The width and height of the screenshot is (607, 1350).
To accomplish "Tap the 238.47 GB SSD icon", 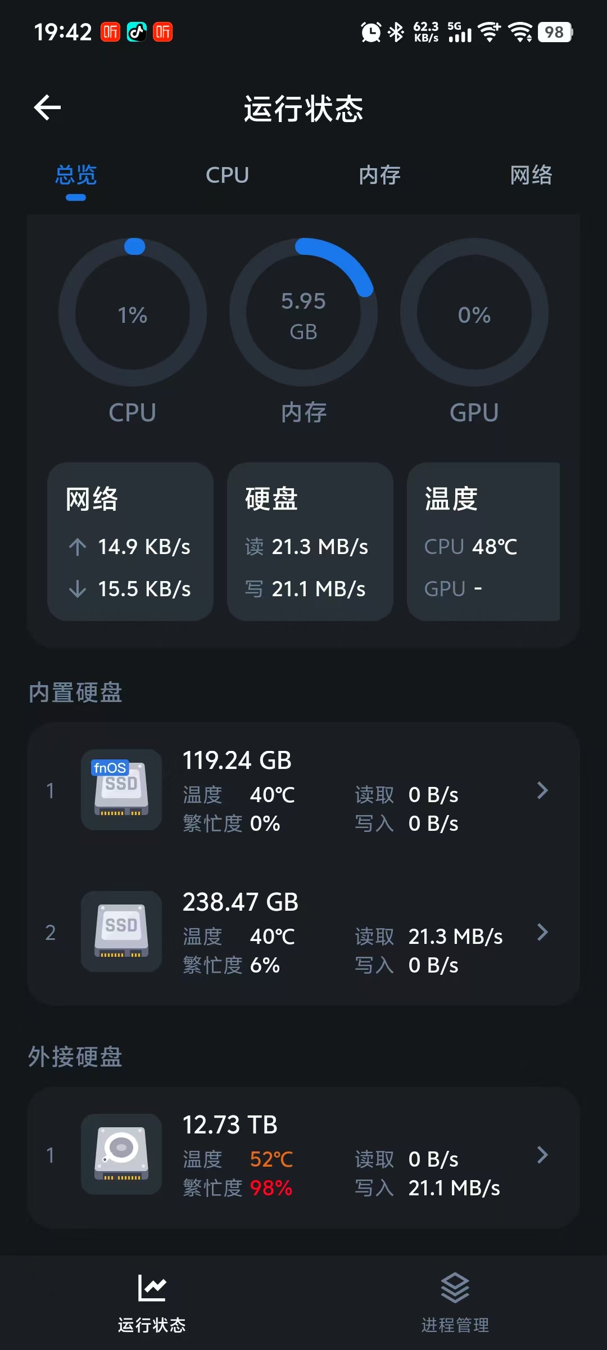I will tap(121, 931).
